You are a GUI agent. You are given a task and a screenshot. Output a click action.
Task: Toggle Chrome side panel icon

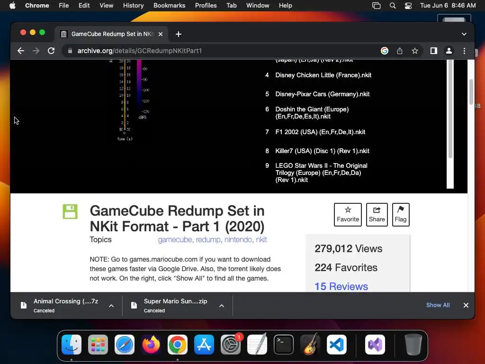tap(434, 51)
